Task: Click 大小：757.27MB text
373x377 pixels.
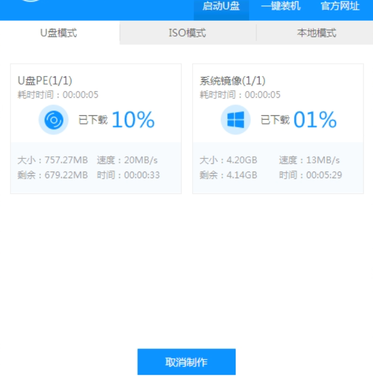Action: point(53,160)
